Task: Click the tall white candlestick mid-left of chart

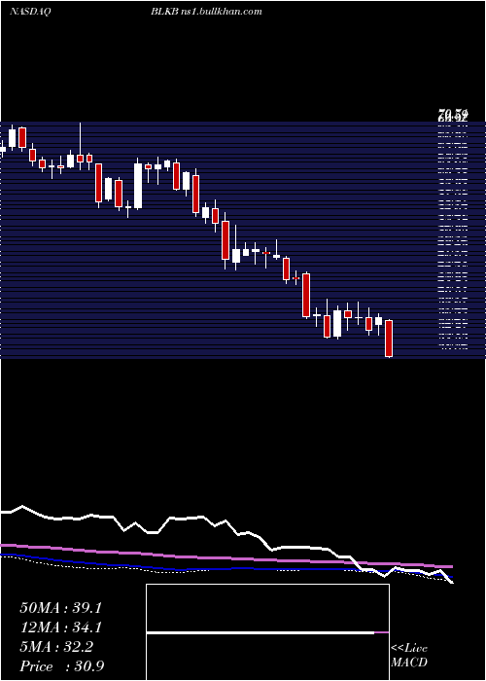Action: tap(138, 185)
